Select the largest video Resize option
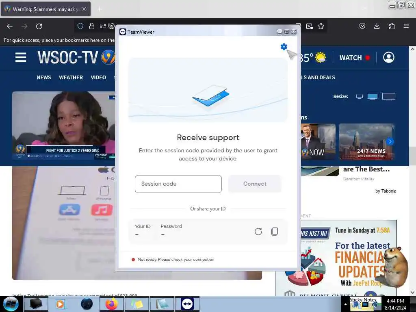This screenshot has width=416, height=312. [389, 97]
